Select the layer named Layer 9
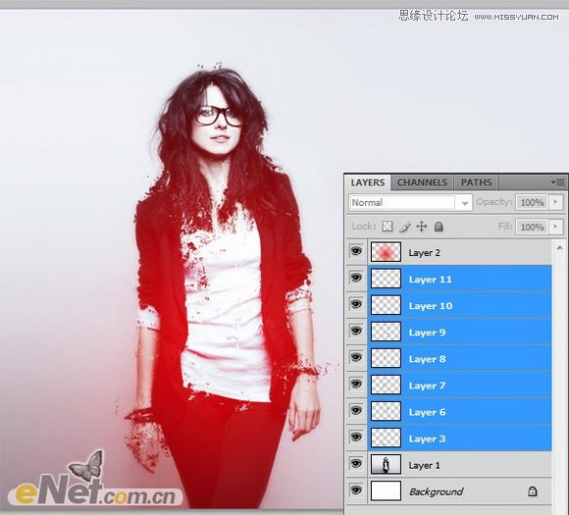 [x=427, y=333]
